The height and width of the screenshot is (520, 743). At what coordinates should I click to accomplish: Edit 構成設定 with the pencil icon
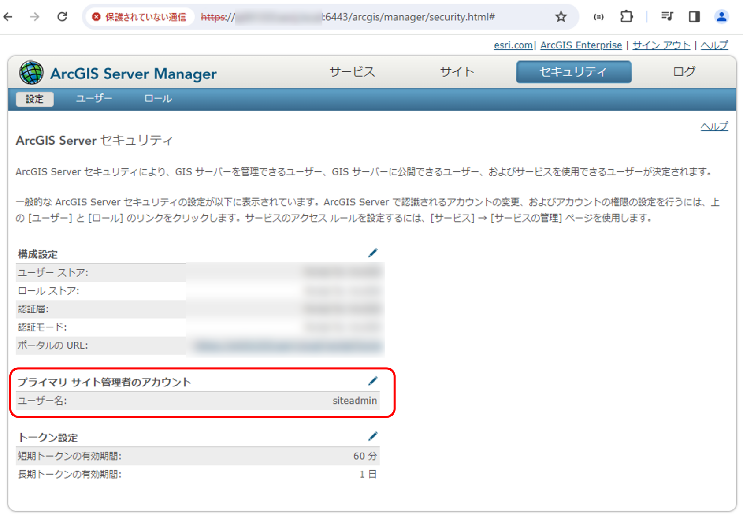point(373,253)
